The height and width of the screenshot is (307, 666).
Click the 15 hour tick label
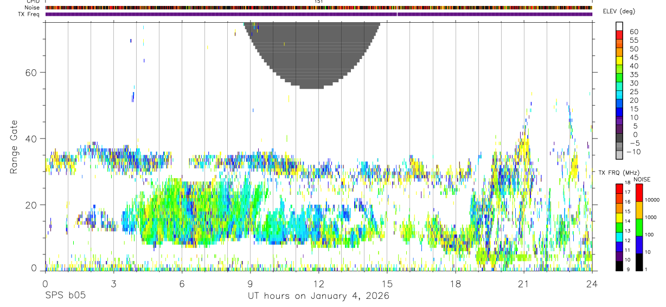387,284
